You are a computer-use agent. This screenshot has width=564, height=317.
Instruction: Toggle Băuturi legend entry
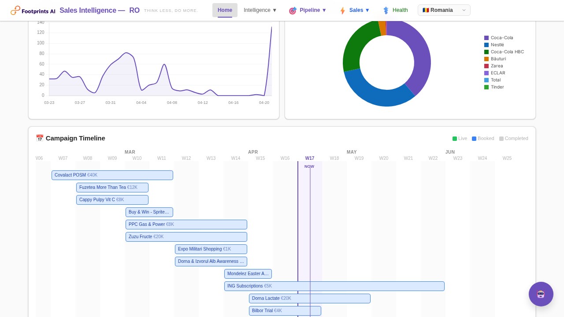pyautogui.click(x=495, y=59)
